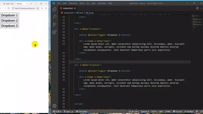Click the closing div tag on line 45

tap(77, 95)
